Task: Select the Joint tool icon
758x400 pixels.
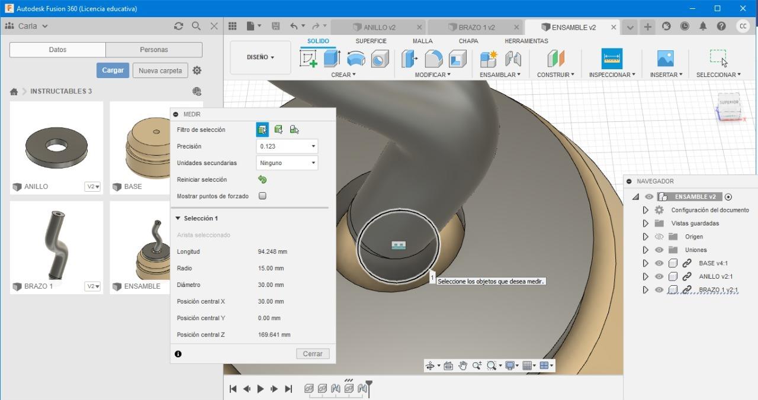Action: [x=513, y=59]
